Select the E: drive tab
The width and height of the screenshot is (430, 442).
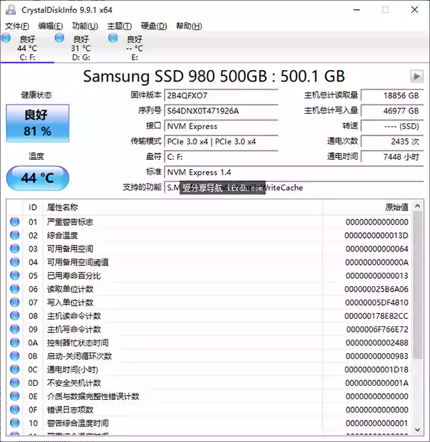tap(134, 47)
